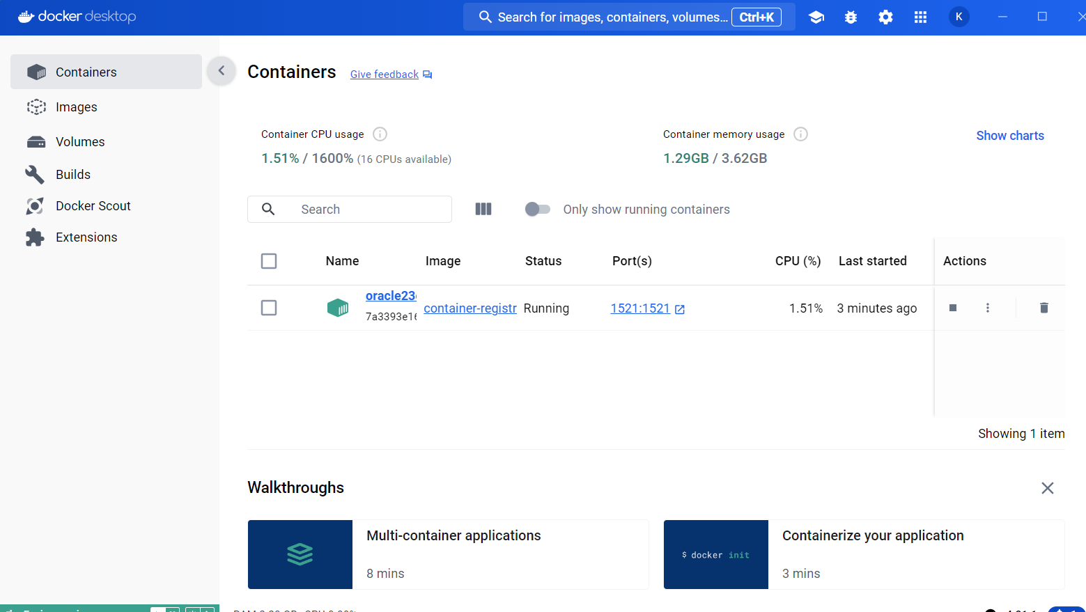Click the search magnifier icon in container filter

coord(268,209)
